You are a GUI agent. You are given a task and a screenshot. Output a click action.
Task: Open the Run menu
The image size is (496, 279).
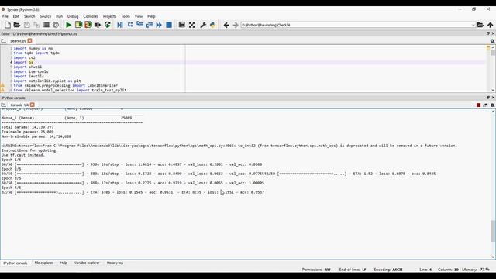click(x=59, y=16)
